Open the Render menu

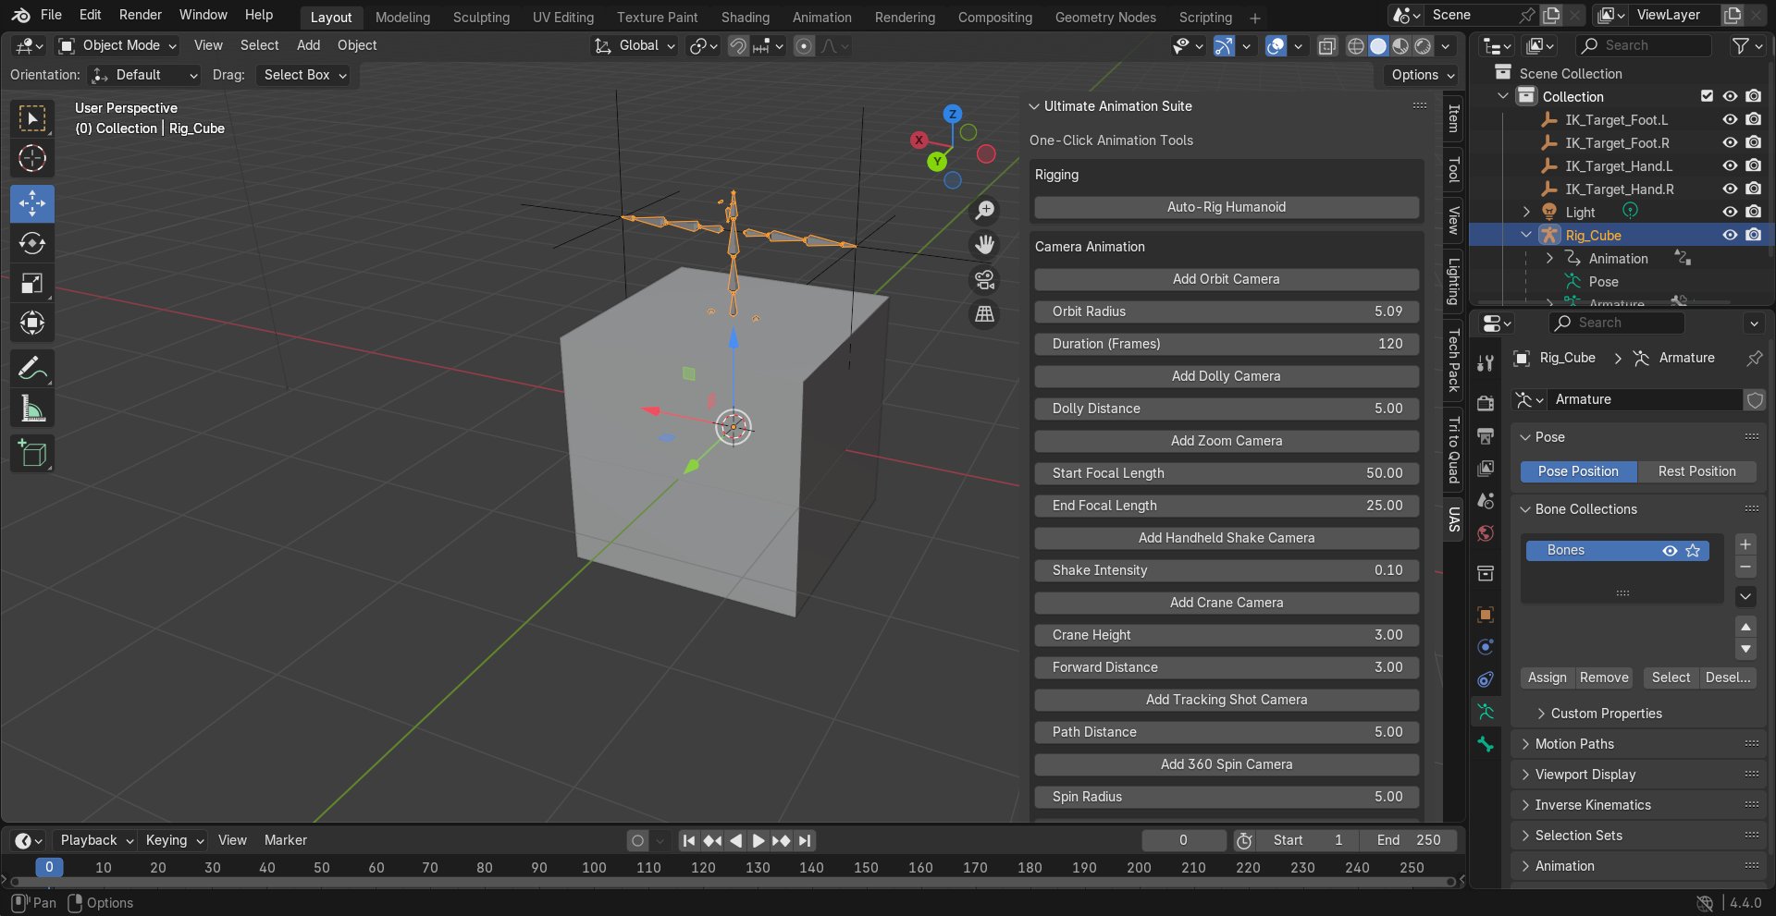pyautogui.click(x=141, y=14)
